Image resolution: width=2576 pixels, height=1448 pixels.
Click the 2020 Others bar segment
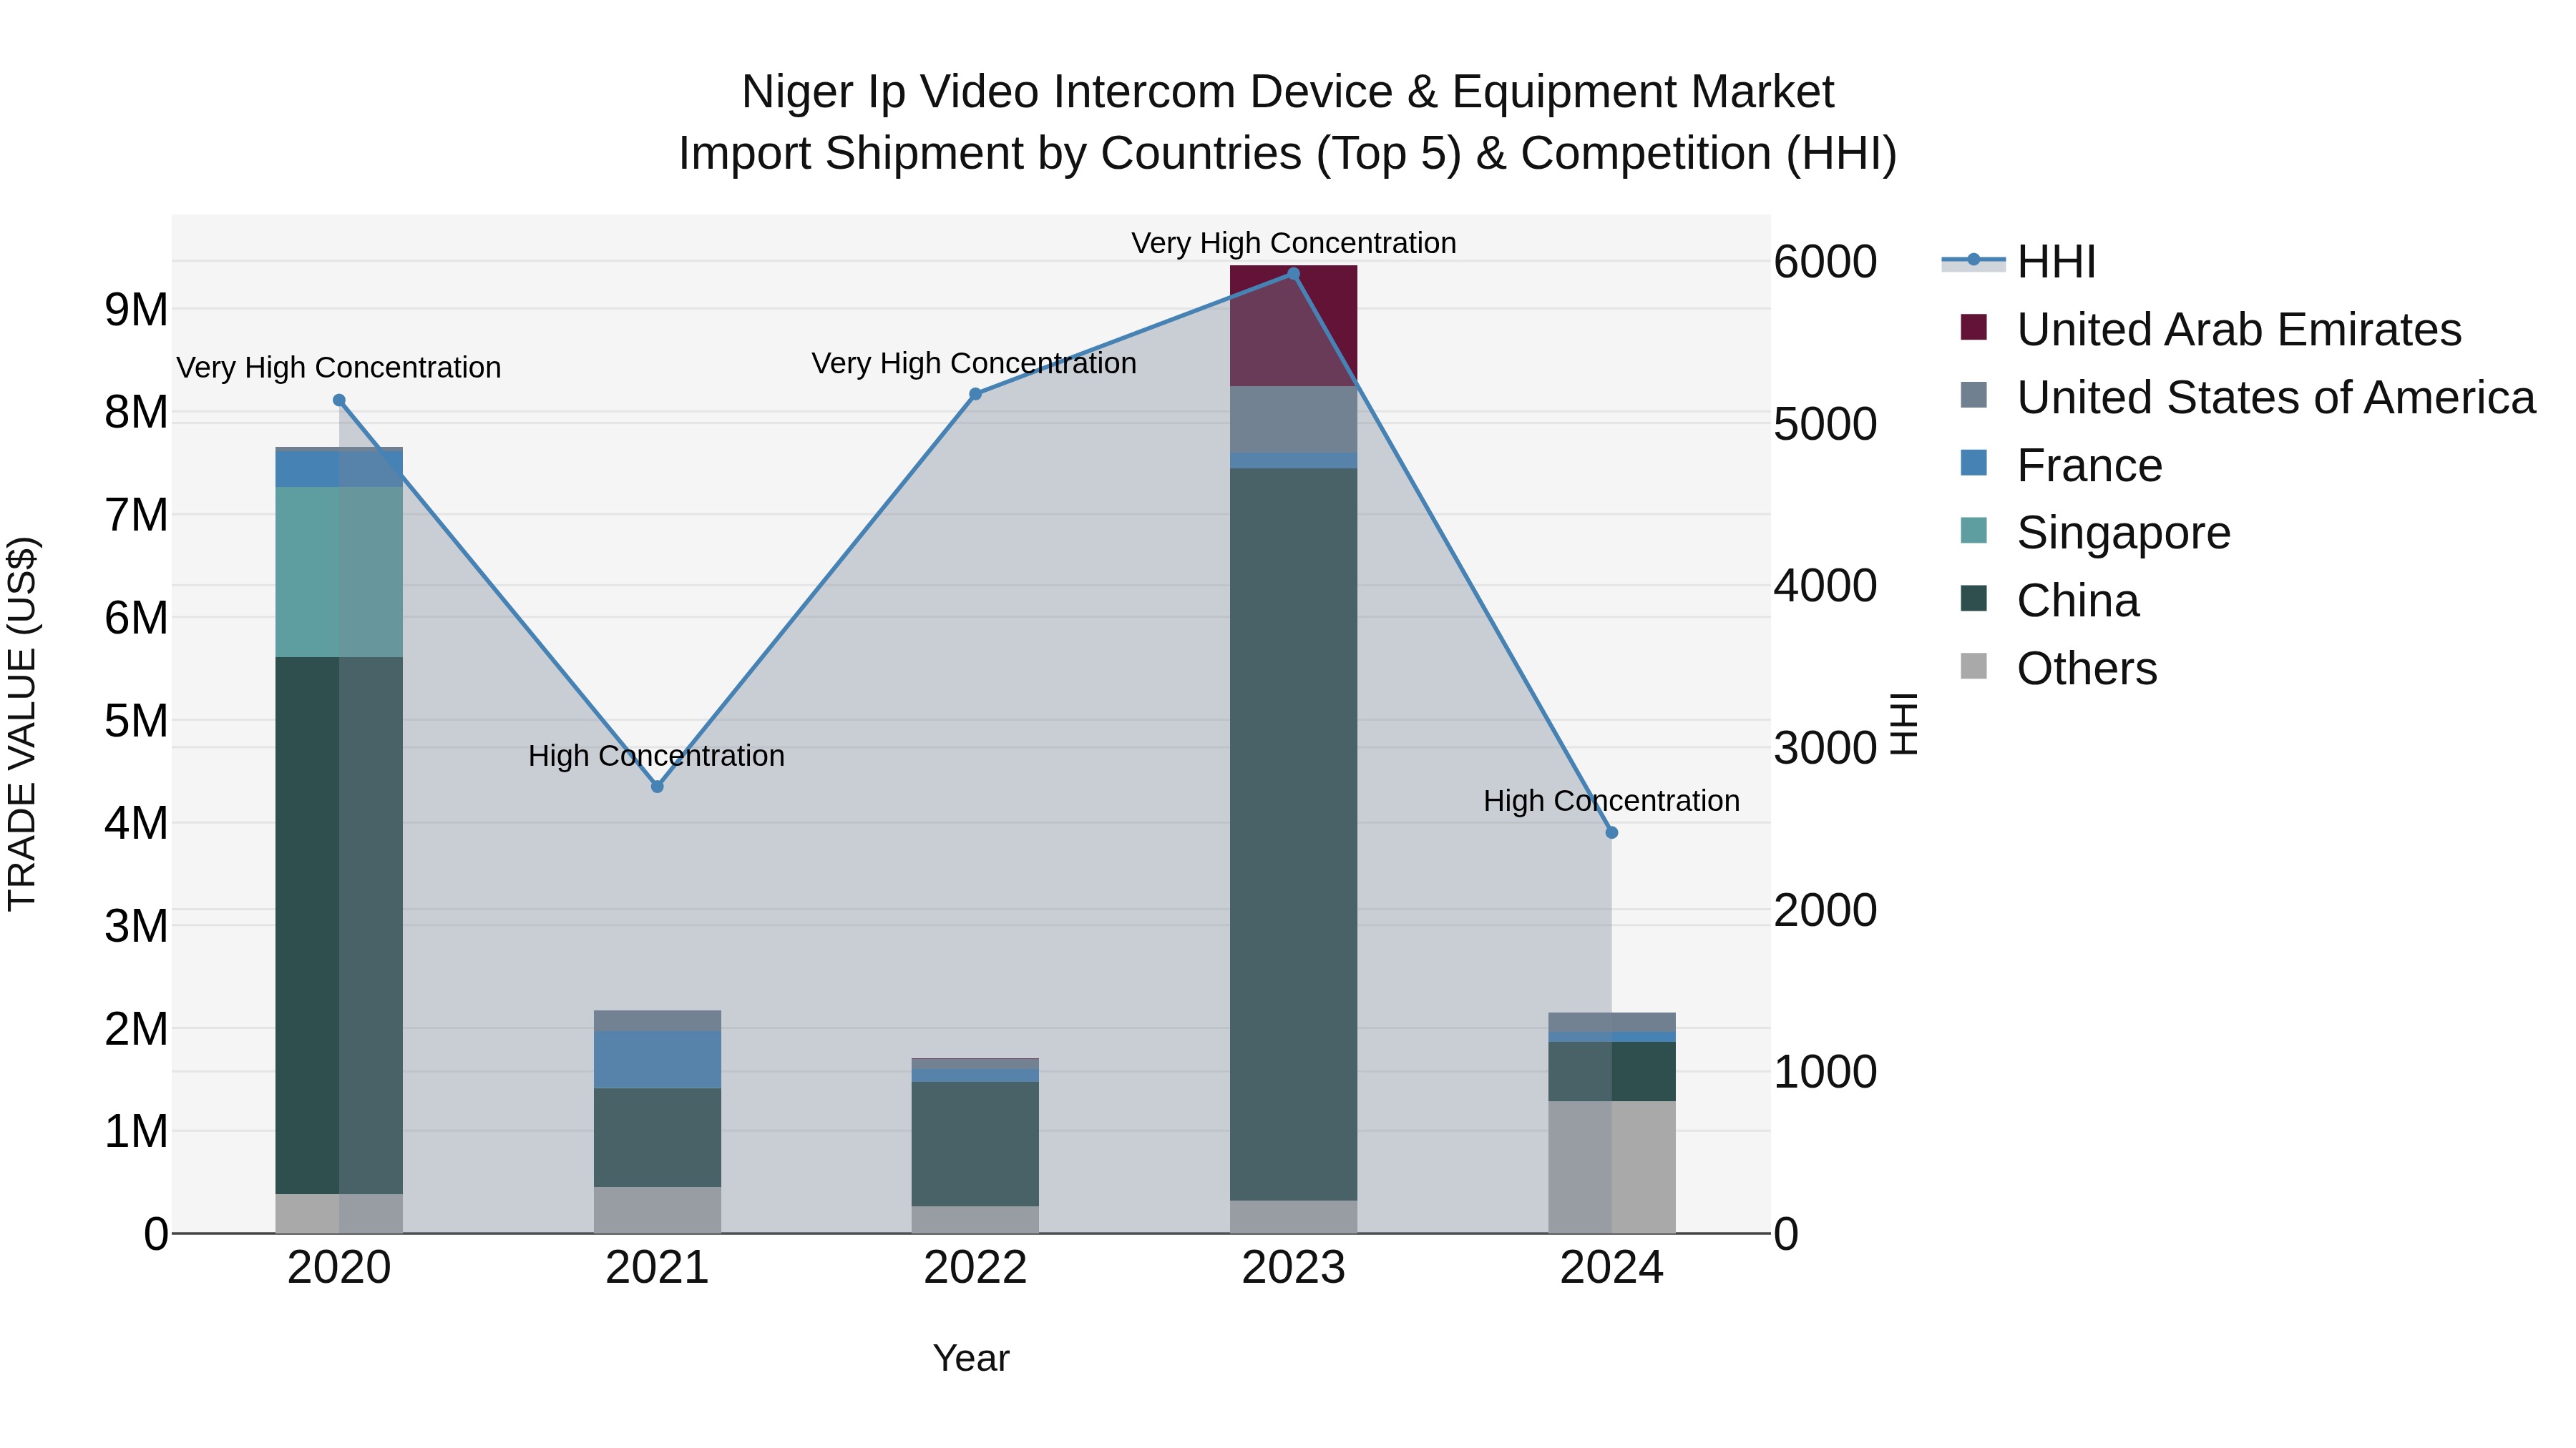[x=339, y=1213]
